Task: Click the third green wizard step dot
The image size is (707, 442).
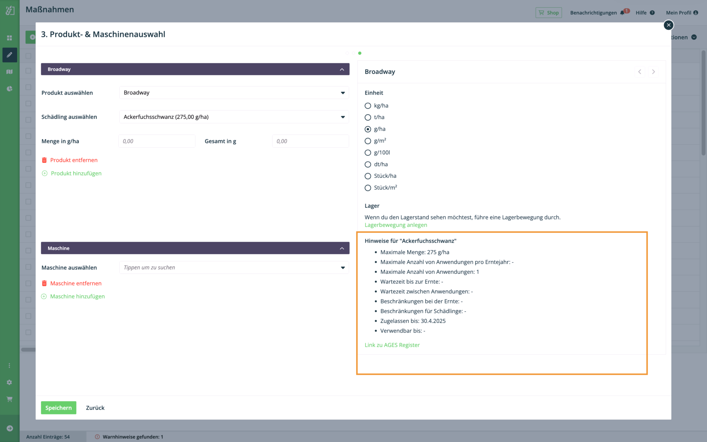Action: click(360, 53)
